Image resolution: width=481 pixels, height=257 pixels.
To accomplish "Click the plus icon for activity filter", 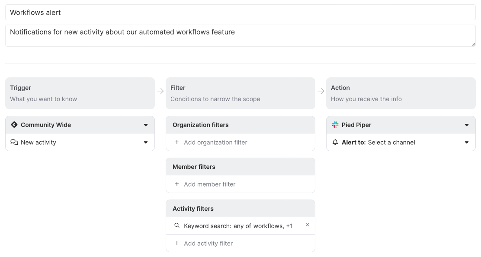I will [x=177, y=243].
